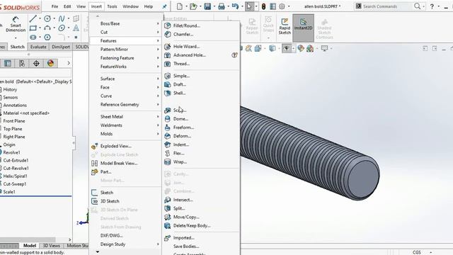Toggle Instant2D mode
Viewport: 453px width, 255px height.
click(303, 28)
